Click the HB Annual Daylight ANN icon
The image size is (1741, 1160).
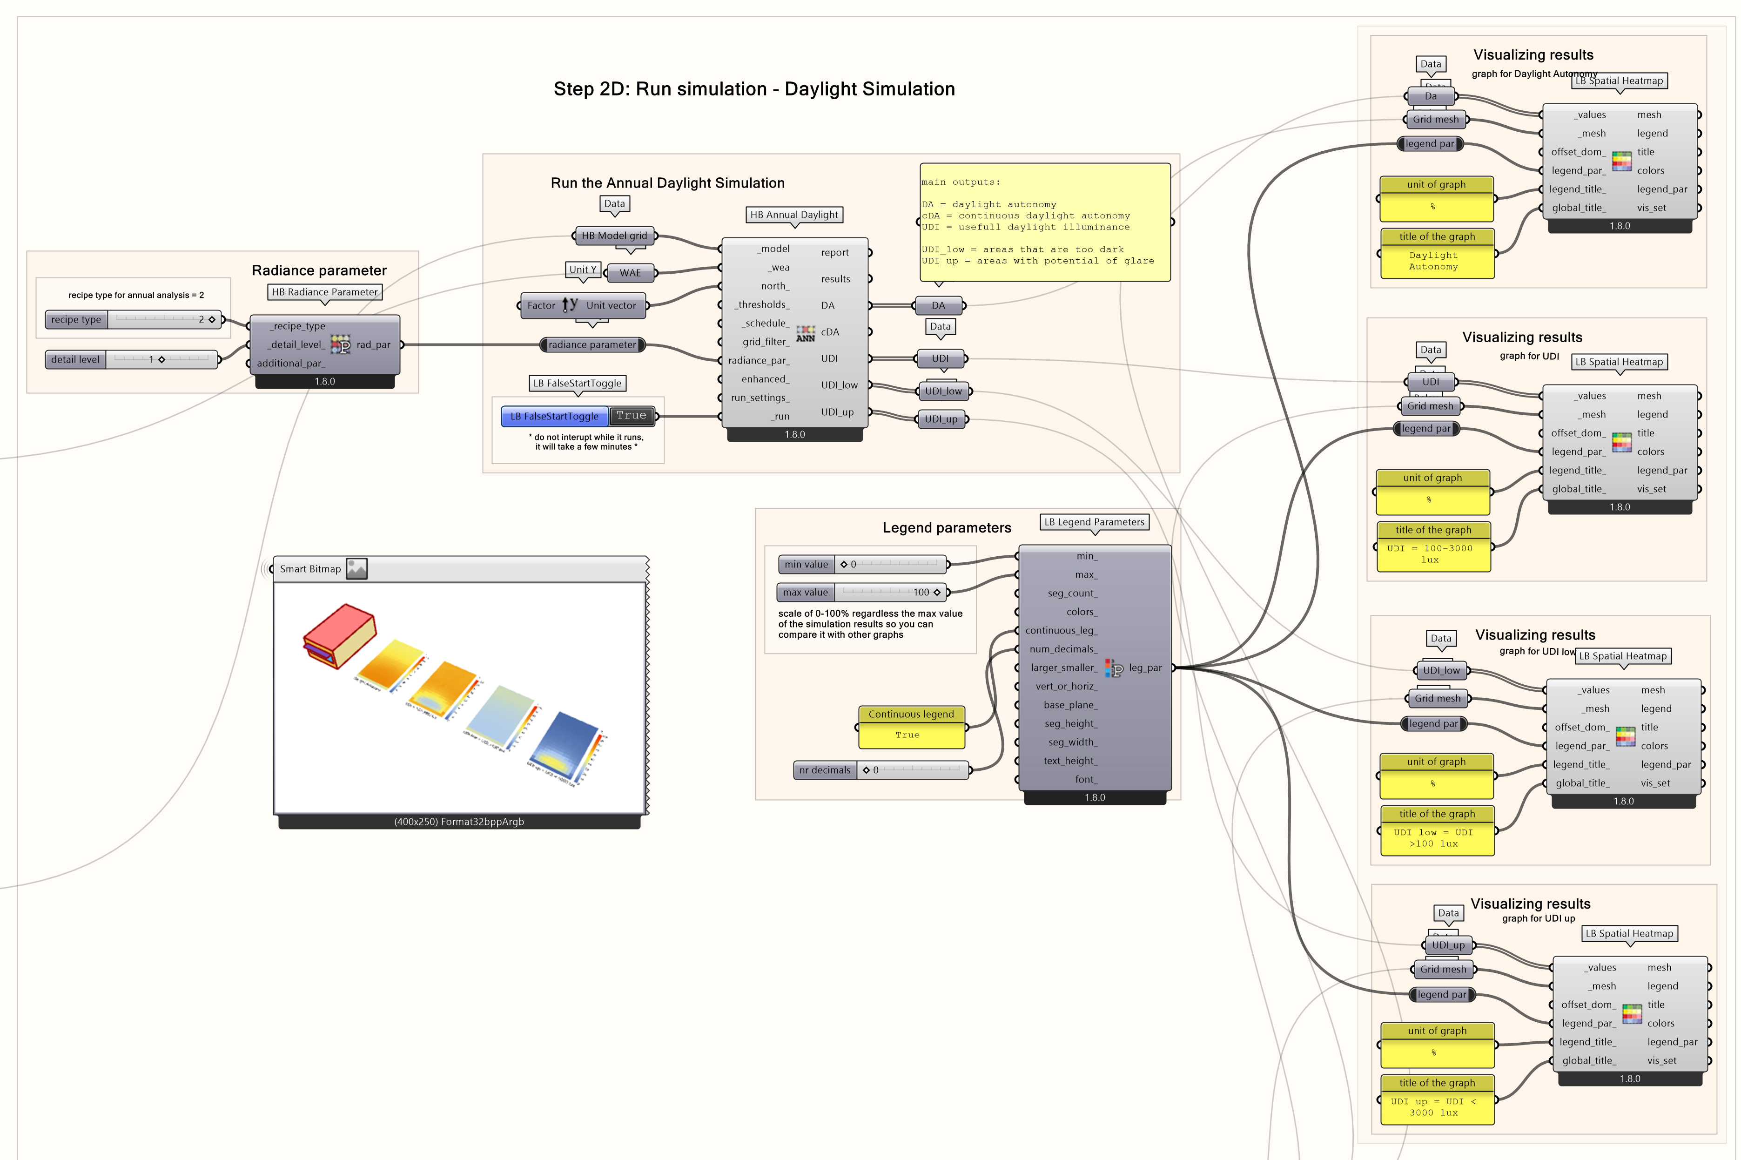tap(806, 333)
